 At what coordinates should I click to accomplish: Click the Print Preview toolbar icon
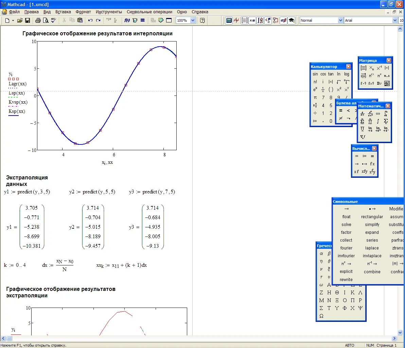(46, 20)
